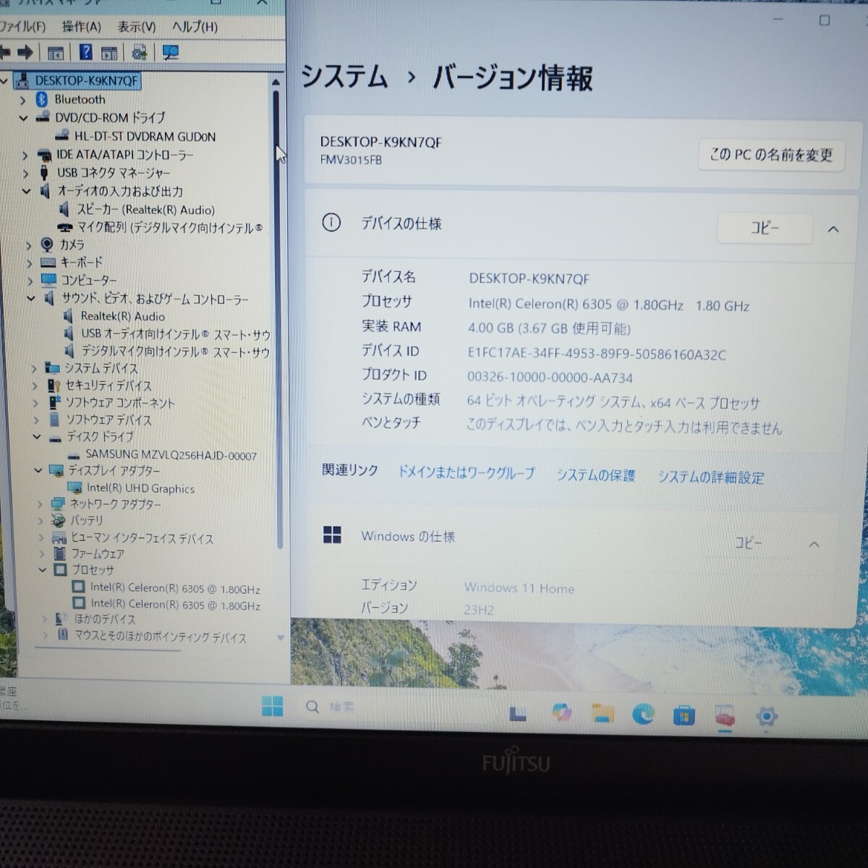Click コピー button for Windows の仕様
868x868 pixels.
point(748,542)
